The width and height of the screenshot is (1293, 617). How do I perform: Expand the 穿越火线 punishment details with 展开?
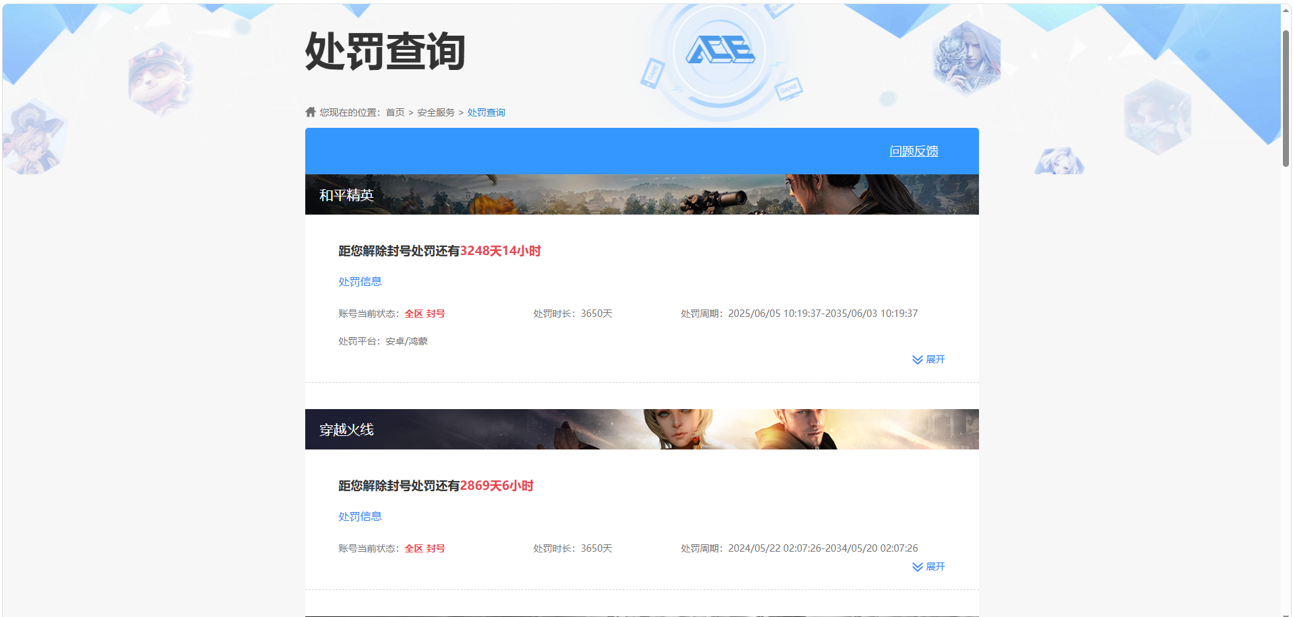click(928, 567)
